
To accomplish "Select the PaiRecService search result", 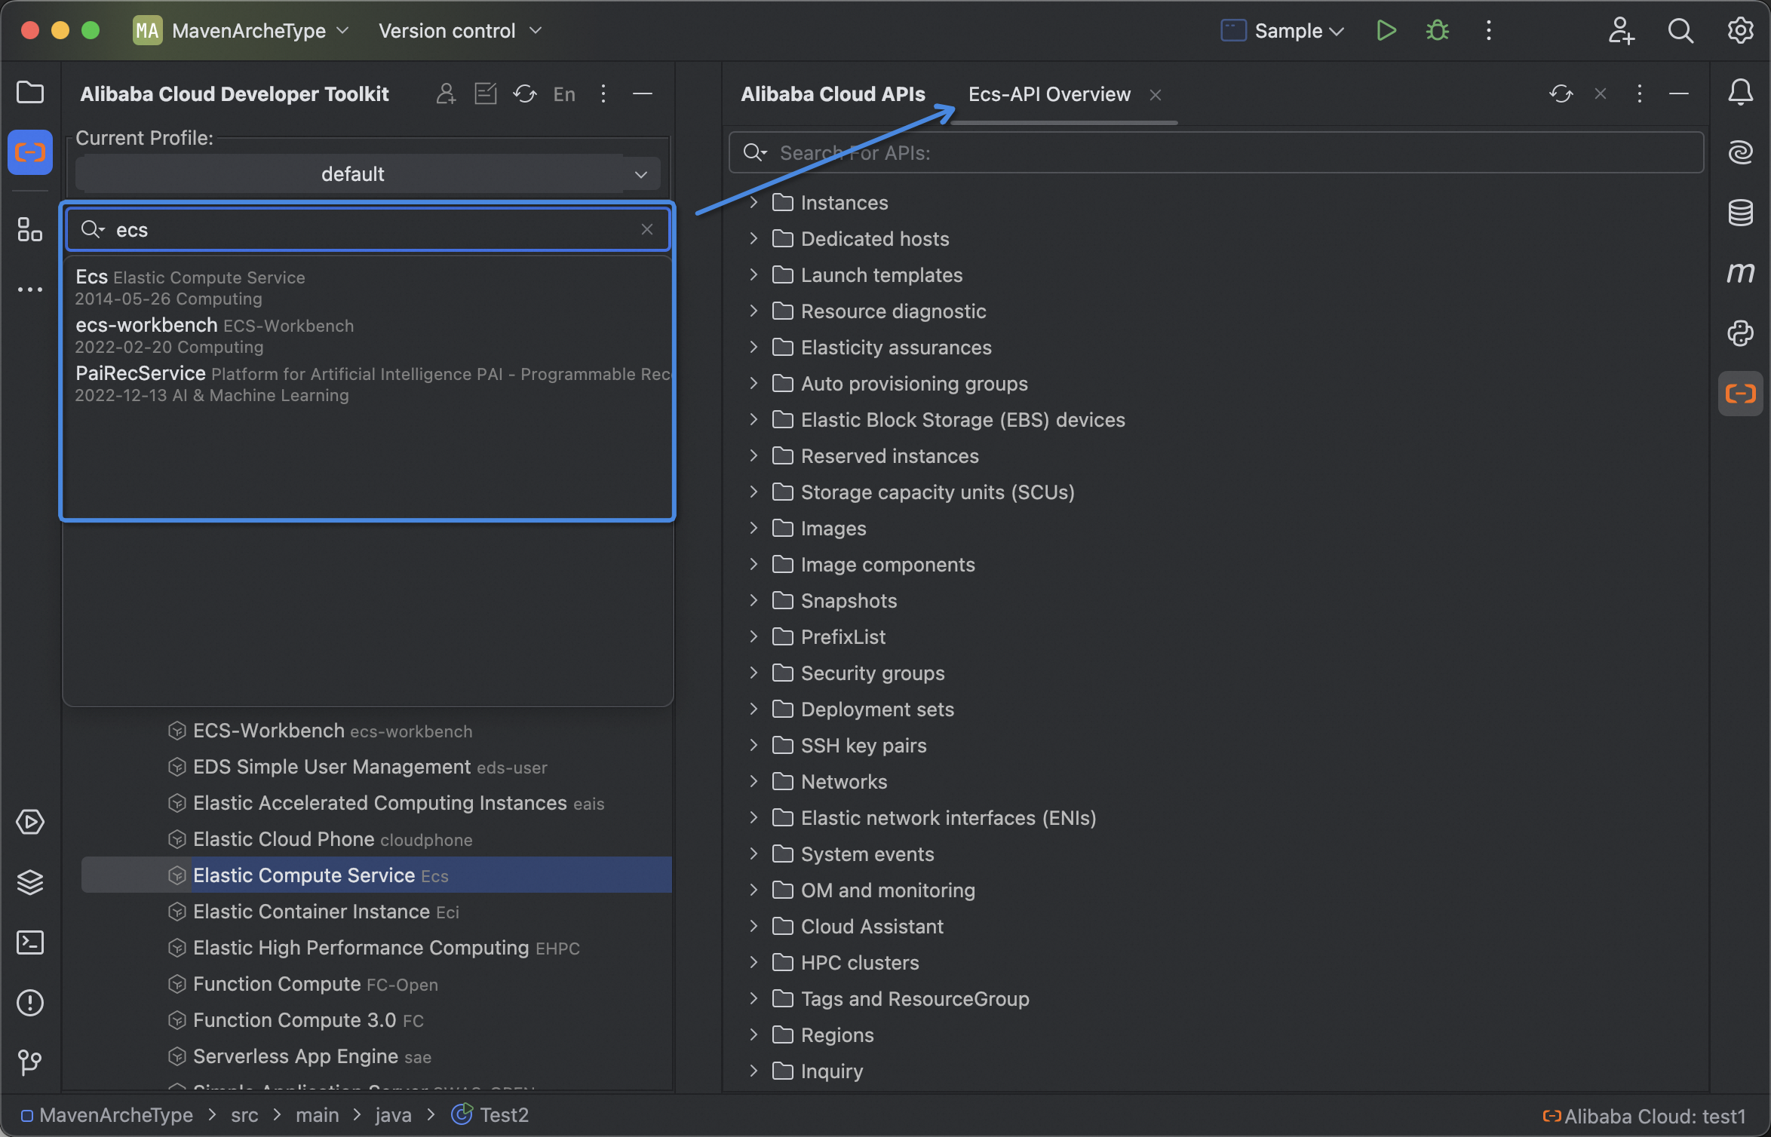I will tap(368, 385).
